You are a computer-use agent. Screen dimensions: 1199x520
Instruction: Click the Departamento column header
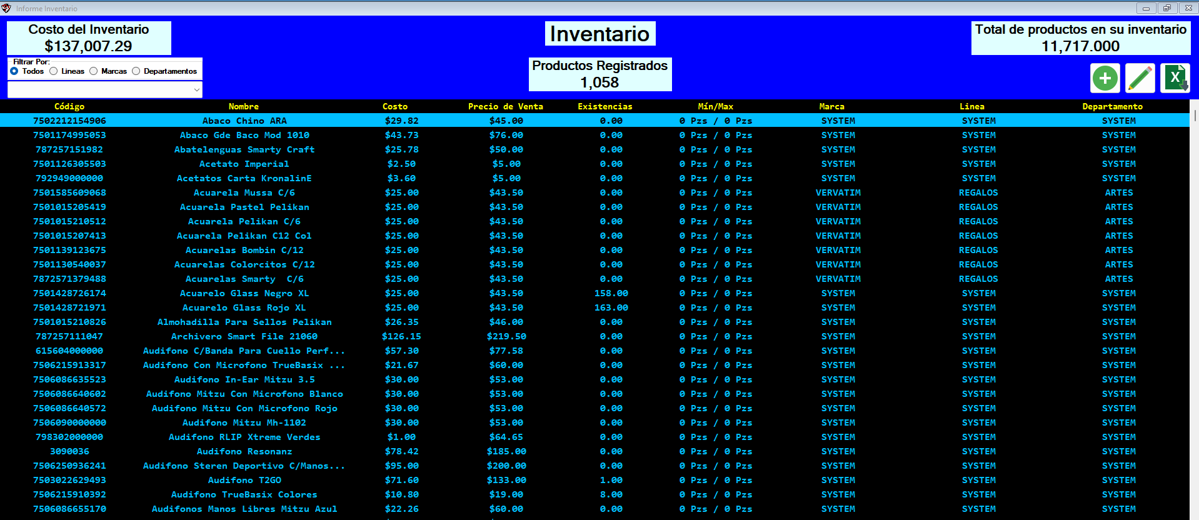1113,106
